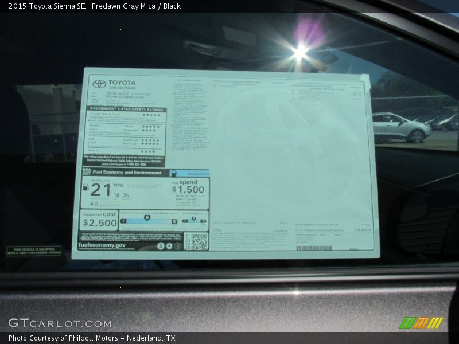Viewport: 459px width, 344px height.
Task: Click the '$2,500' annual fuel cost
Action: click(x=100, y=223)
